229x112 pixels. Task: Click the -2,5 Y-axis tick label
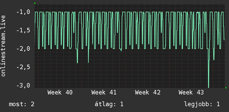coord(23,67)
